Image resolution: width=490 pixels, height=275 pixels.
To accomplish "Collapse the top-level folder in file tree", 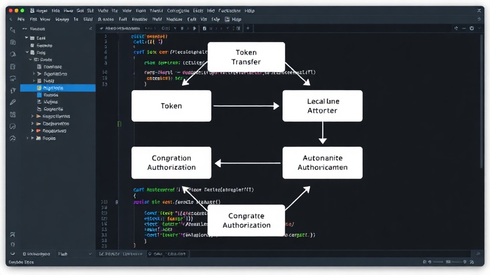I will click(26, 38).
